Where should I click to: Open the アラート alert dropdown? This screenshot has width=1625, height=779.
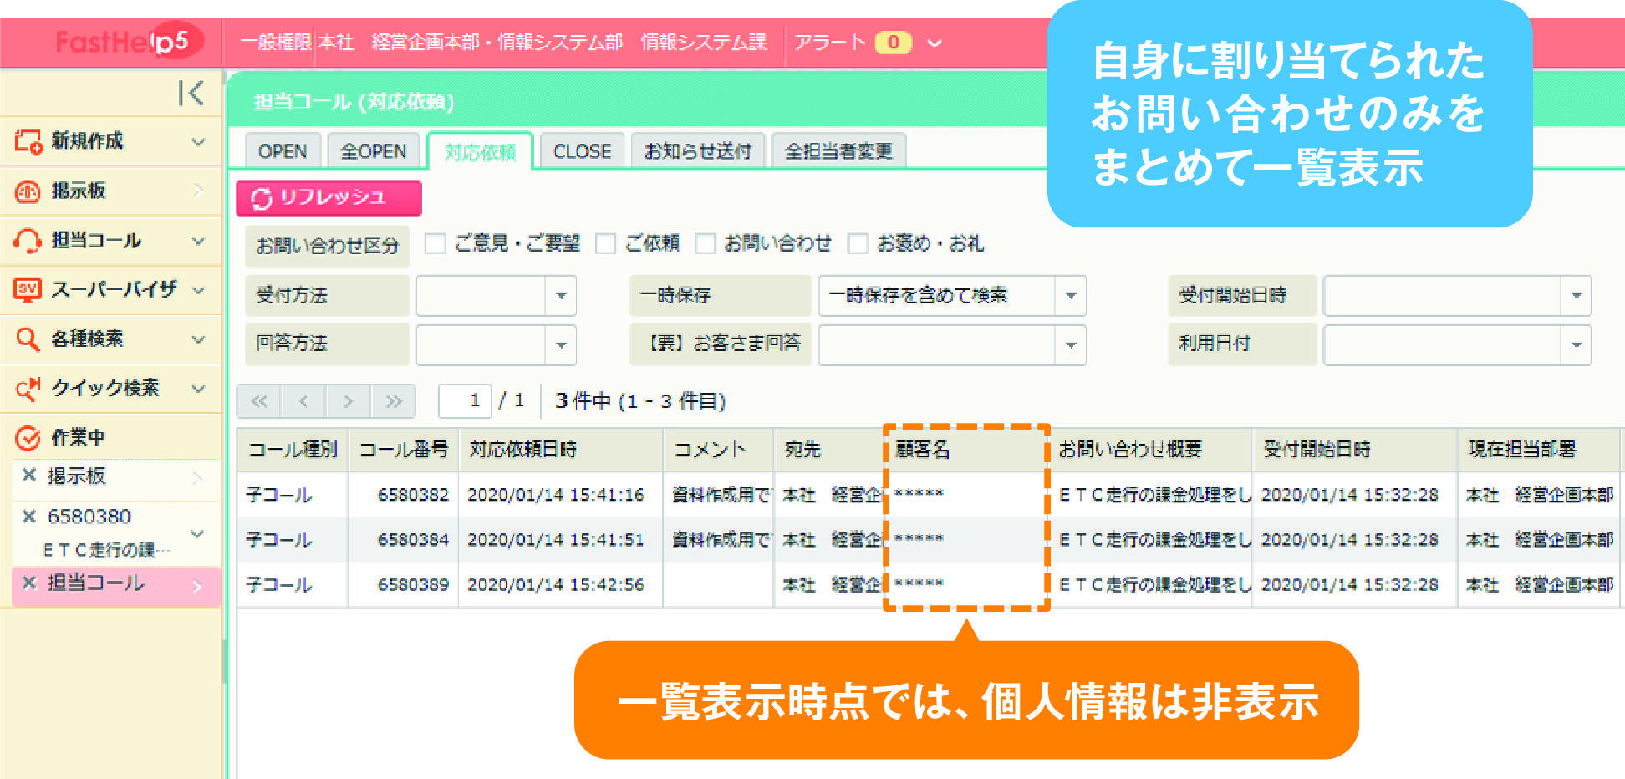pyautogui.click(x=936, y=42)
